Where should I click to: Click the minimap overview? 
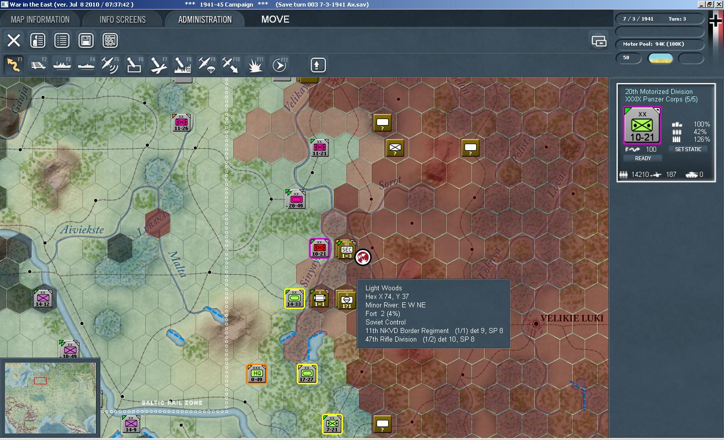[x=50, y=398]
